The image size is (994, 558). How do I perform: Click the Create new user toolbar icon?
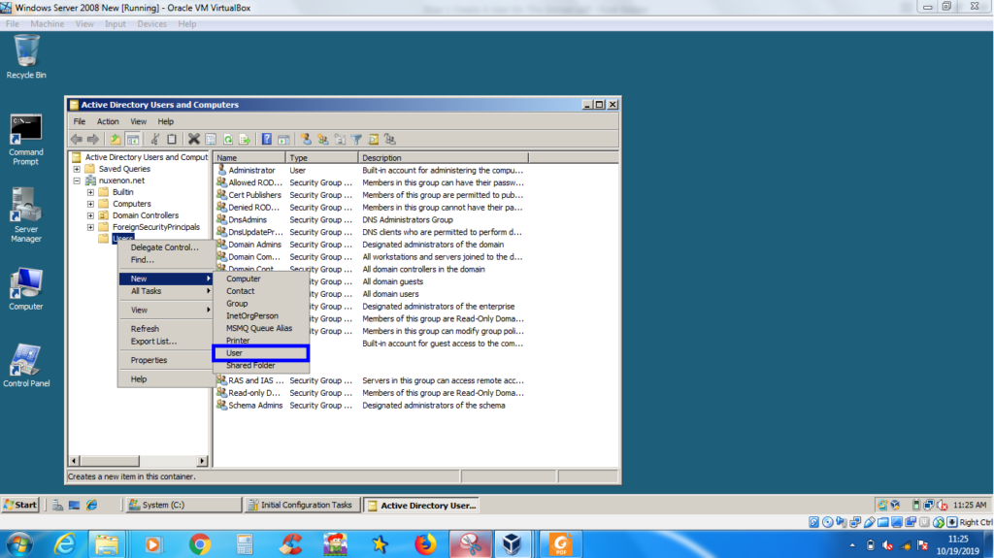pyautogui.click(x=306, y=140)
